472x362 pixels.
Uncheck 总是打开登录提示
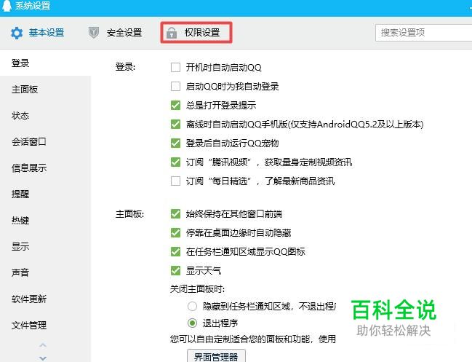175,105
